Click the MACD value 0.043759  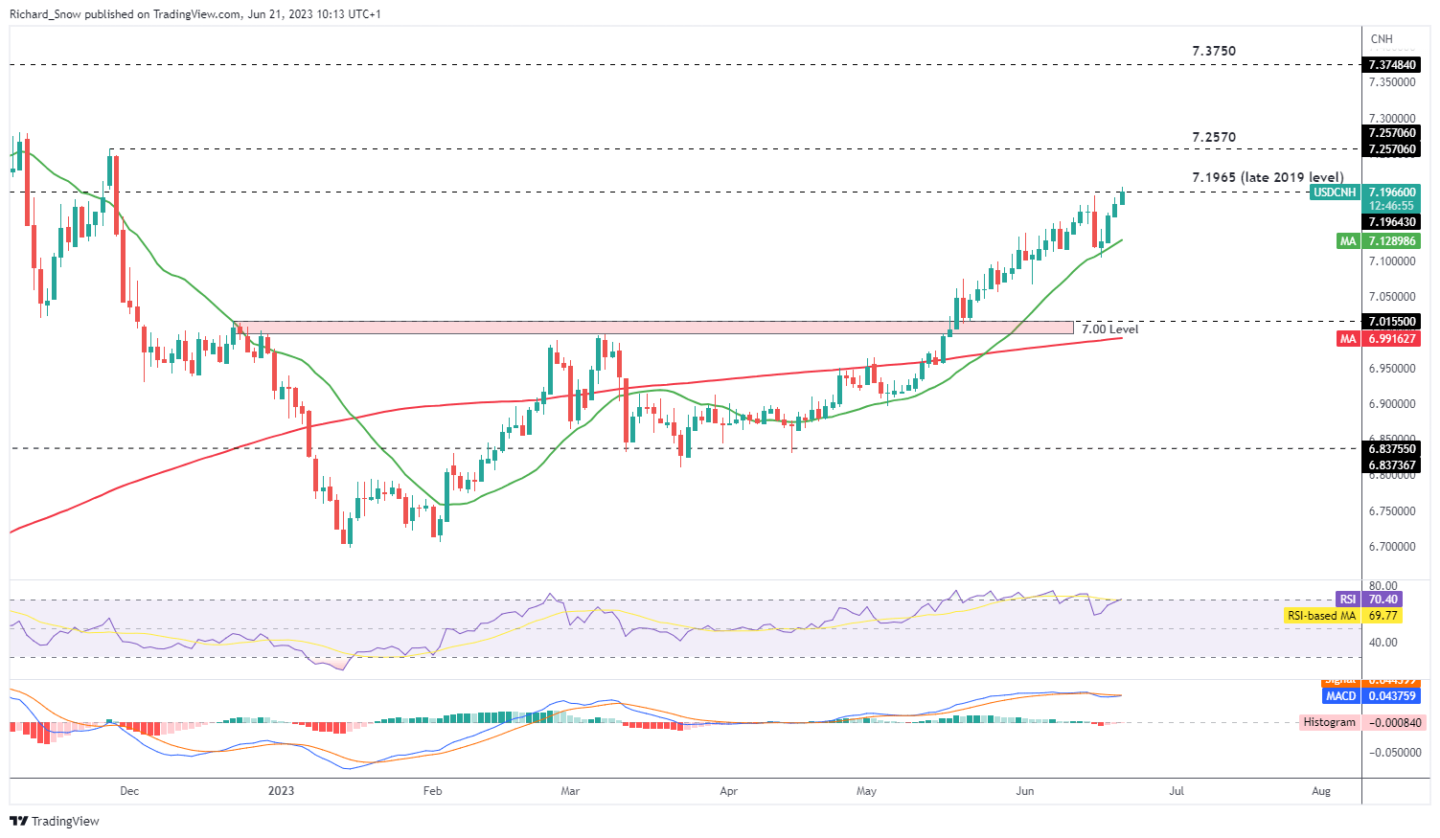tap(1392, 696)
